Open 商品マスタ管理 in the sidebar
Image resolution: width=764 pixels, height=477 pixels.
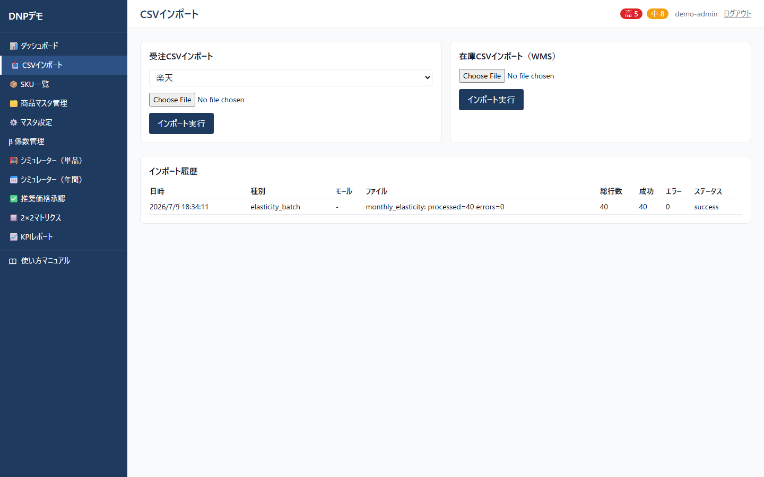[x=64, y=103]
